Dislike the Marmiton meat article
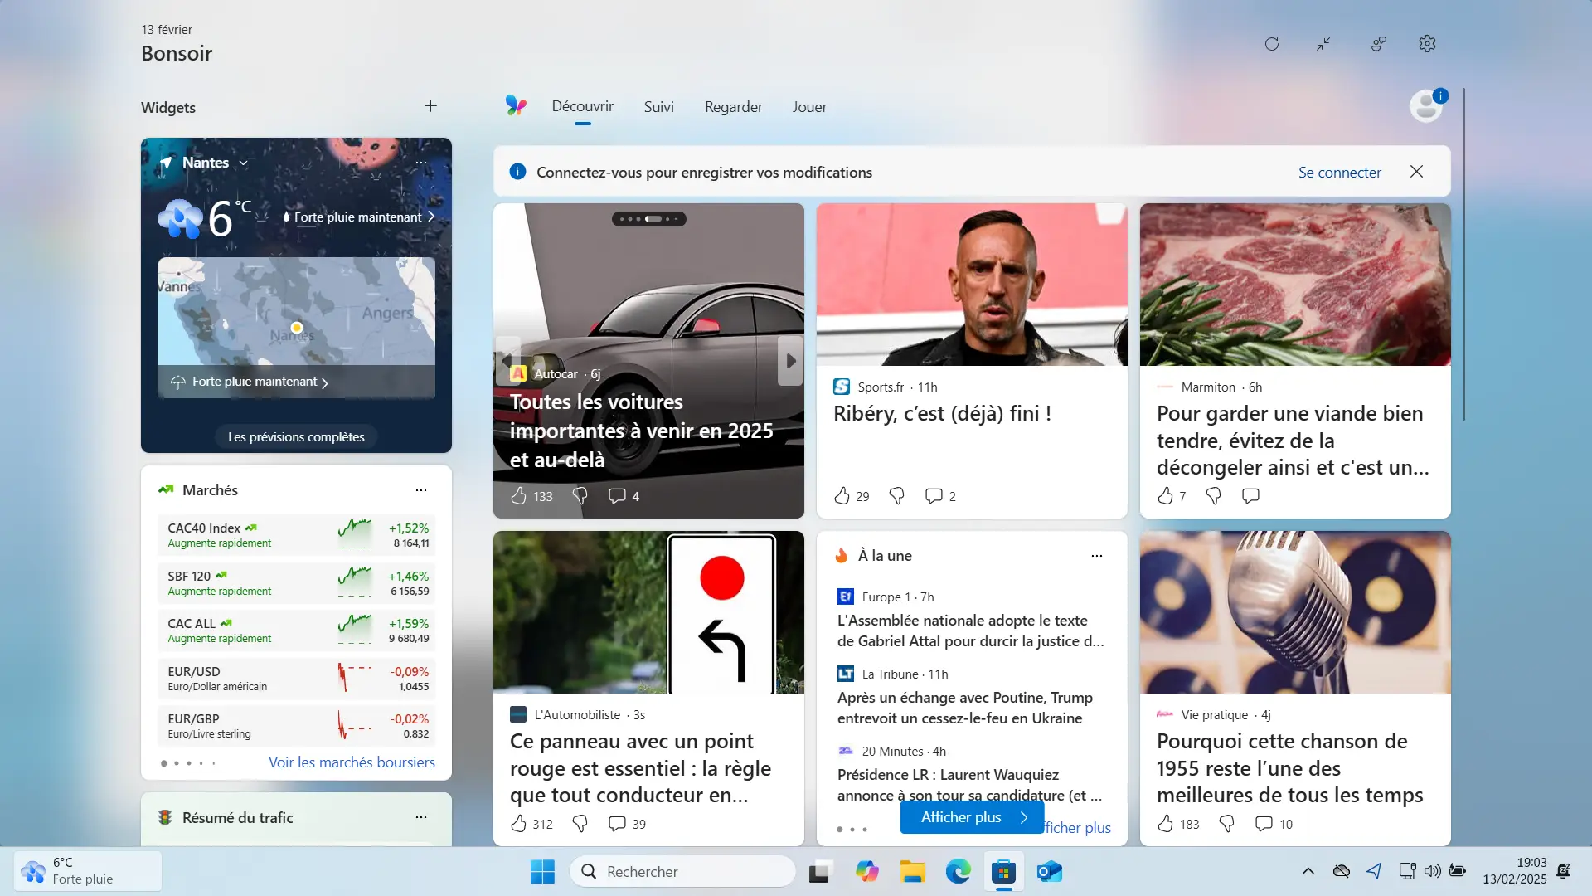This screenshot has height=896, width=1592. [1213, 496]
